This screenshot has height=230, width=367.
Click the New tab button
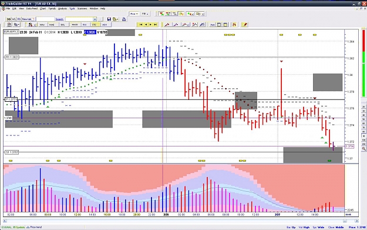(28, 19)
